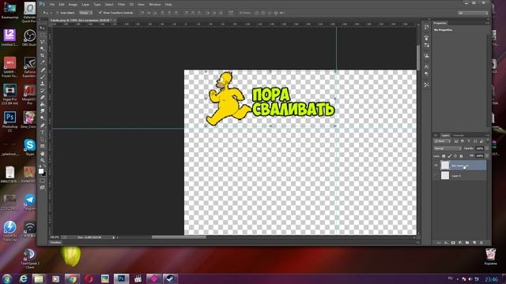Change screen mode at the Tools panel bottom
Viewport: 506px width, 284px height.
click(x=42, y=188)
